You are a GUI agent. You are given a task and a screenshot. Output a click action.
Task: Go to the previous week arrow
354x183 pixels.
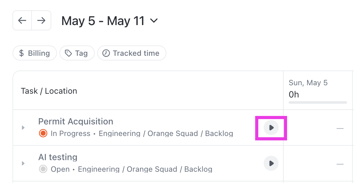tap(22, 21)
